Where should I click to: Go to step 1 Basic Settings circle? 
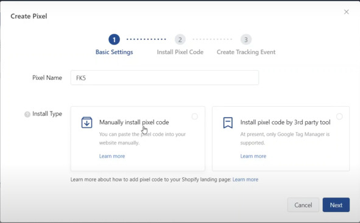coord(114,40)
